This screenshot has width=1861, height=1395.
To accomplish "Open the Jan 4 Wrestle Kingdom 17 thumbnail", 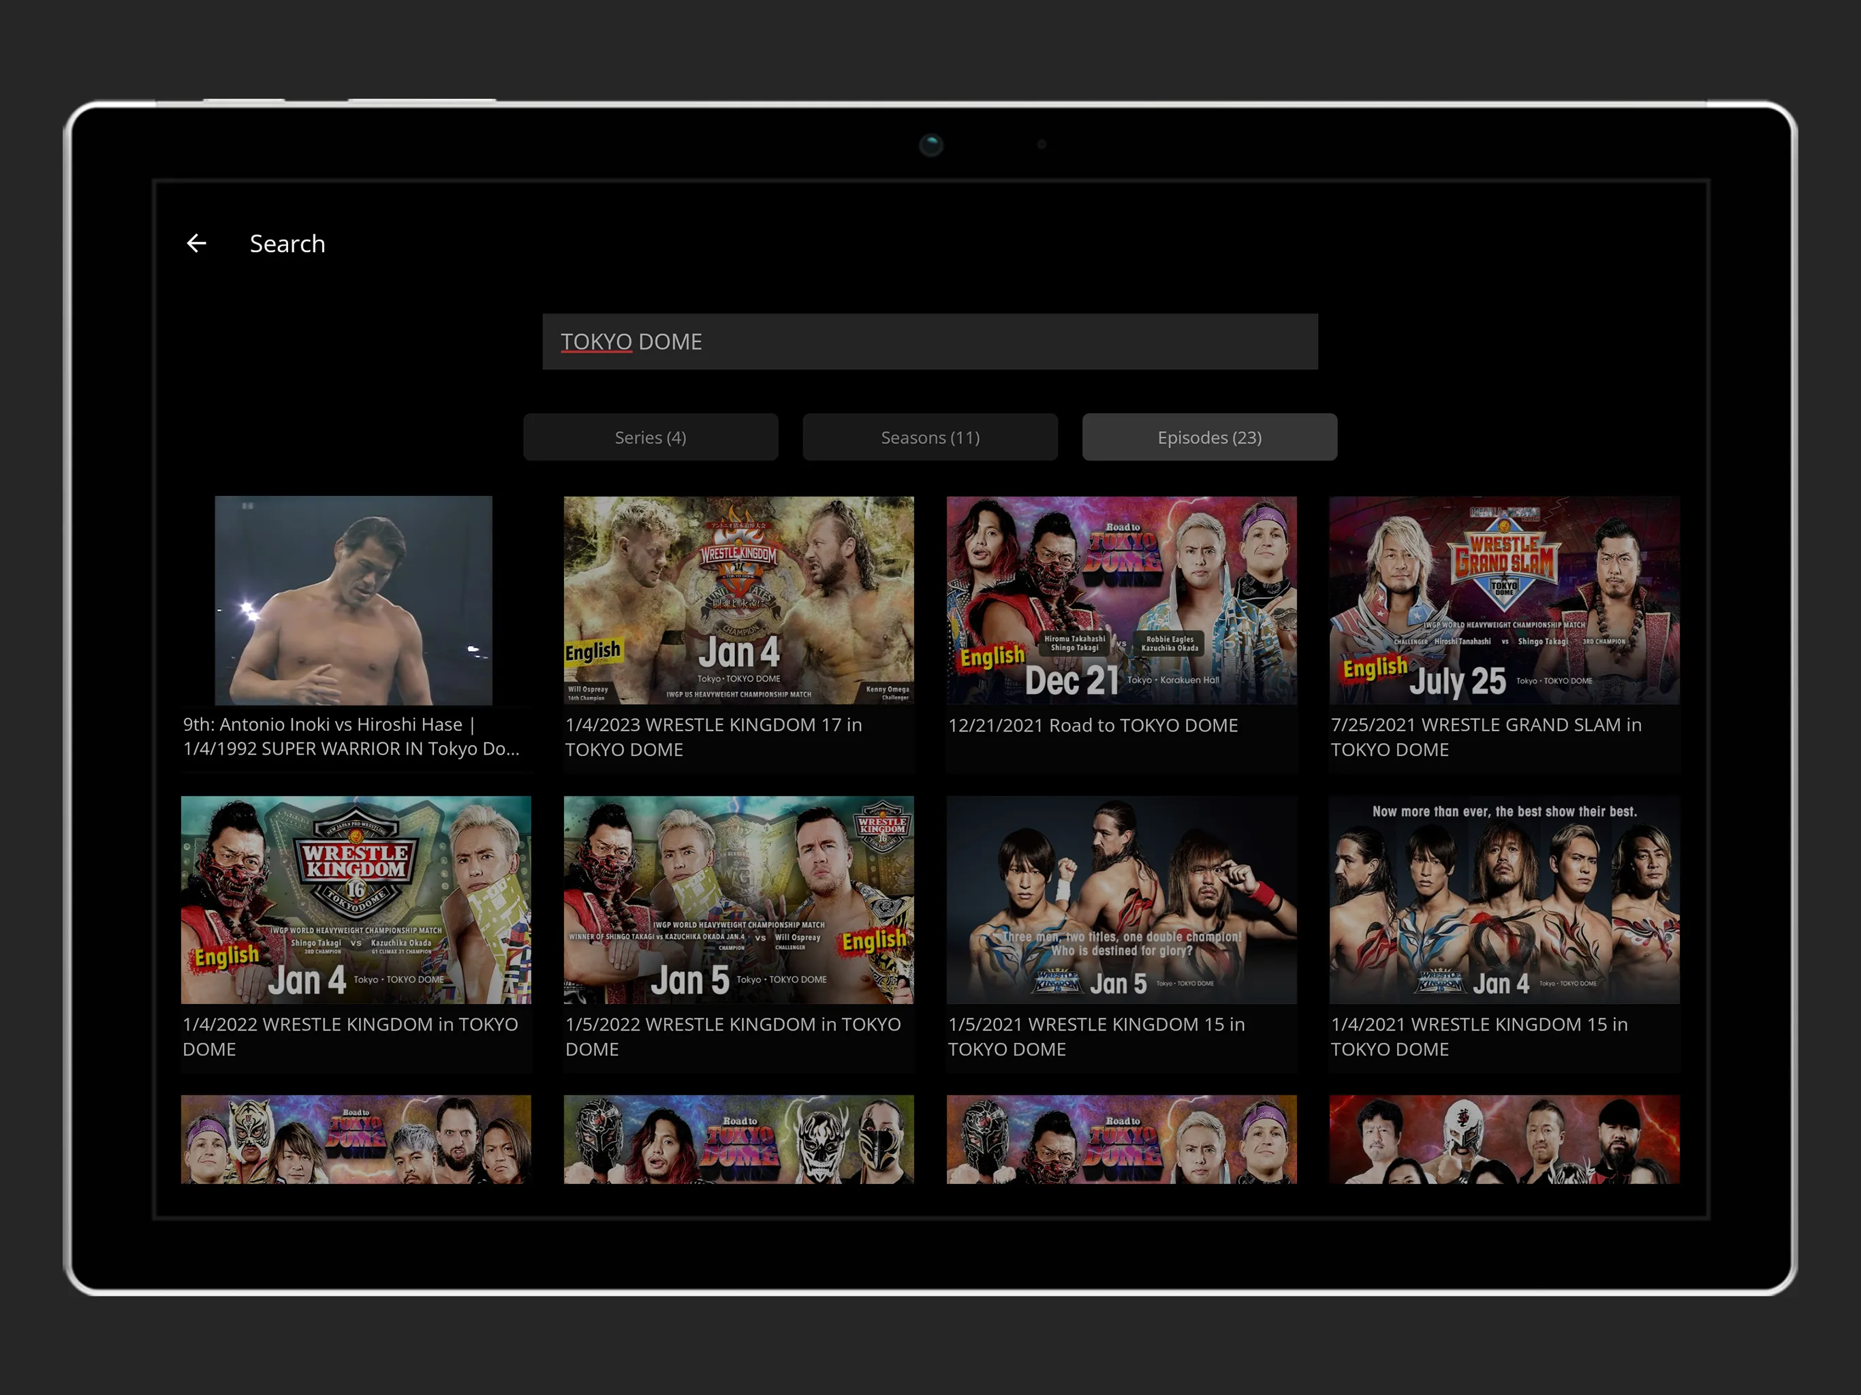I will 738,600.
